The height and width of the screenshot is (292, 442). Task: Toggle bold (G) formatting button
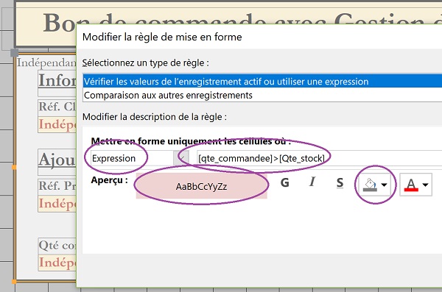click(x=285, y=182)
